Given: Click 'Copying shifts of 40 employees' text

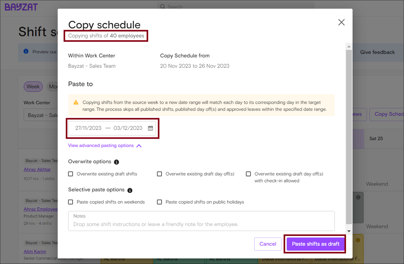Looking at the screenshot, I should tap(106, 36).
